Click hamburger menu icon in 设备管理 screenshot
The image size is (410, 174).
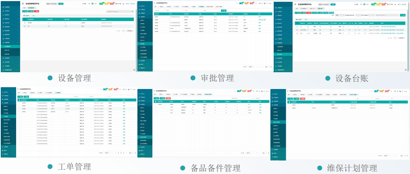(x=23, y=4)
